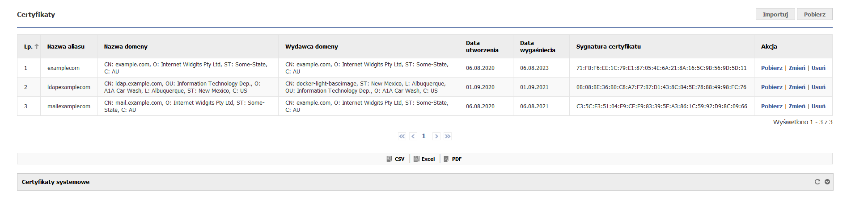
Task: Go to the next page arrow
Action: [x=436, y=136]
